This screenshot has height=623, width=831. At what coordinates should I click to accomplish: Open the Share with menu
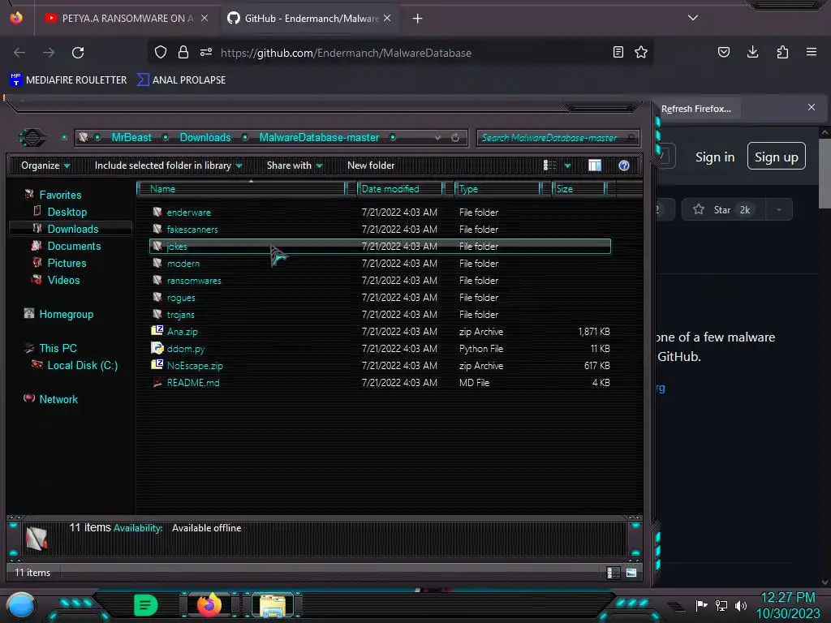pos(295,165)
